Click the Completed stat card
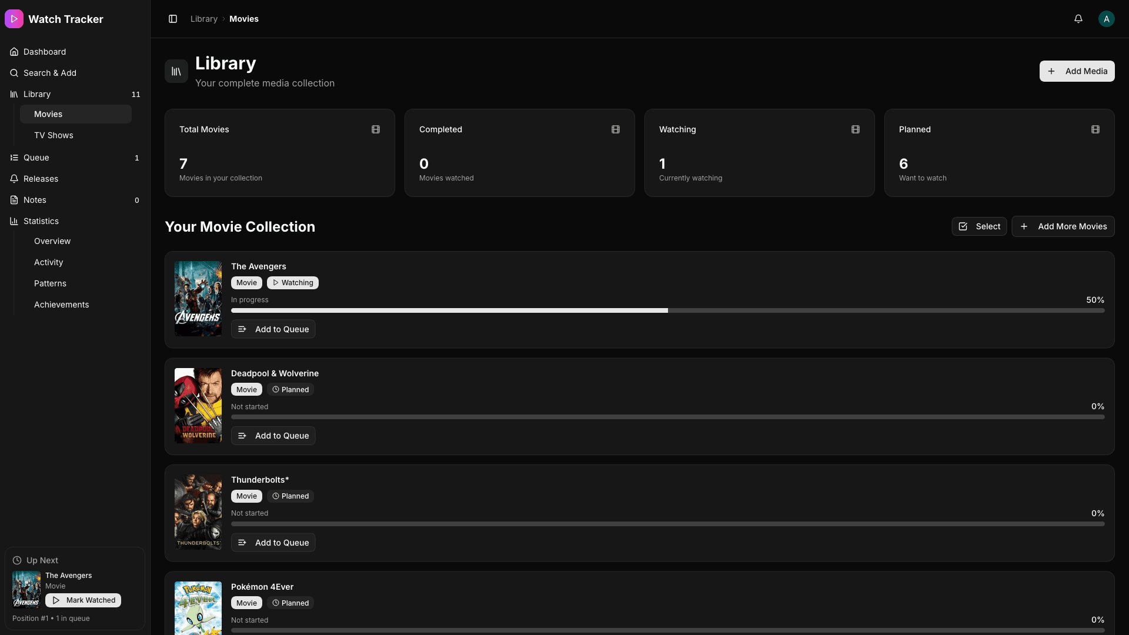 coord(520,153)
